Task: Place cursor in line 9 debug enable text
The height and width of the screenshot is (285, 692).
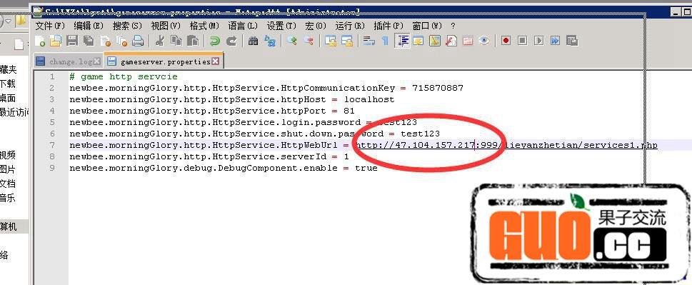Action: (224, 168)
